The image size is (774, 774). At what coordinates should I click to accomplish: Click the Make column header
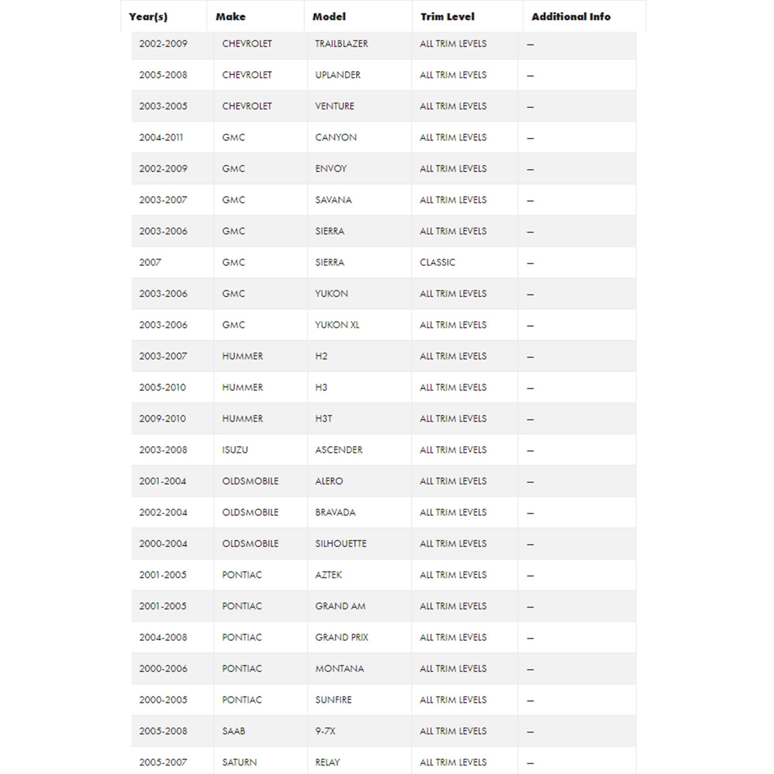click(x=230, y=17)
